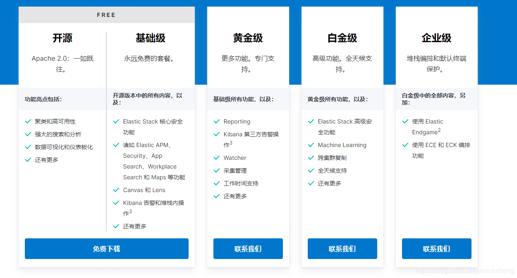The image size is (517, 278).
Task: Click the Canvas 和 Lens feature text
Action: [144, 190]
